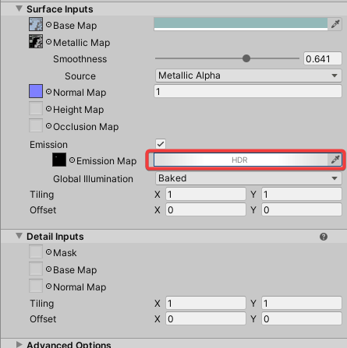Screen dimensions: 347x348
Task: Open the Source dropdown showing Metallic Alpha
Action: 248,76
